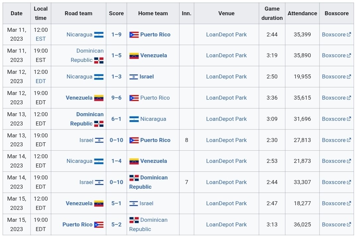Click the Game duration column header

coord(272,13)
